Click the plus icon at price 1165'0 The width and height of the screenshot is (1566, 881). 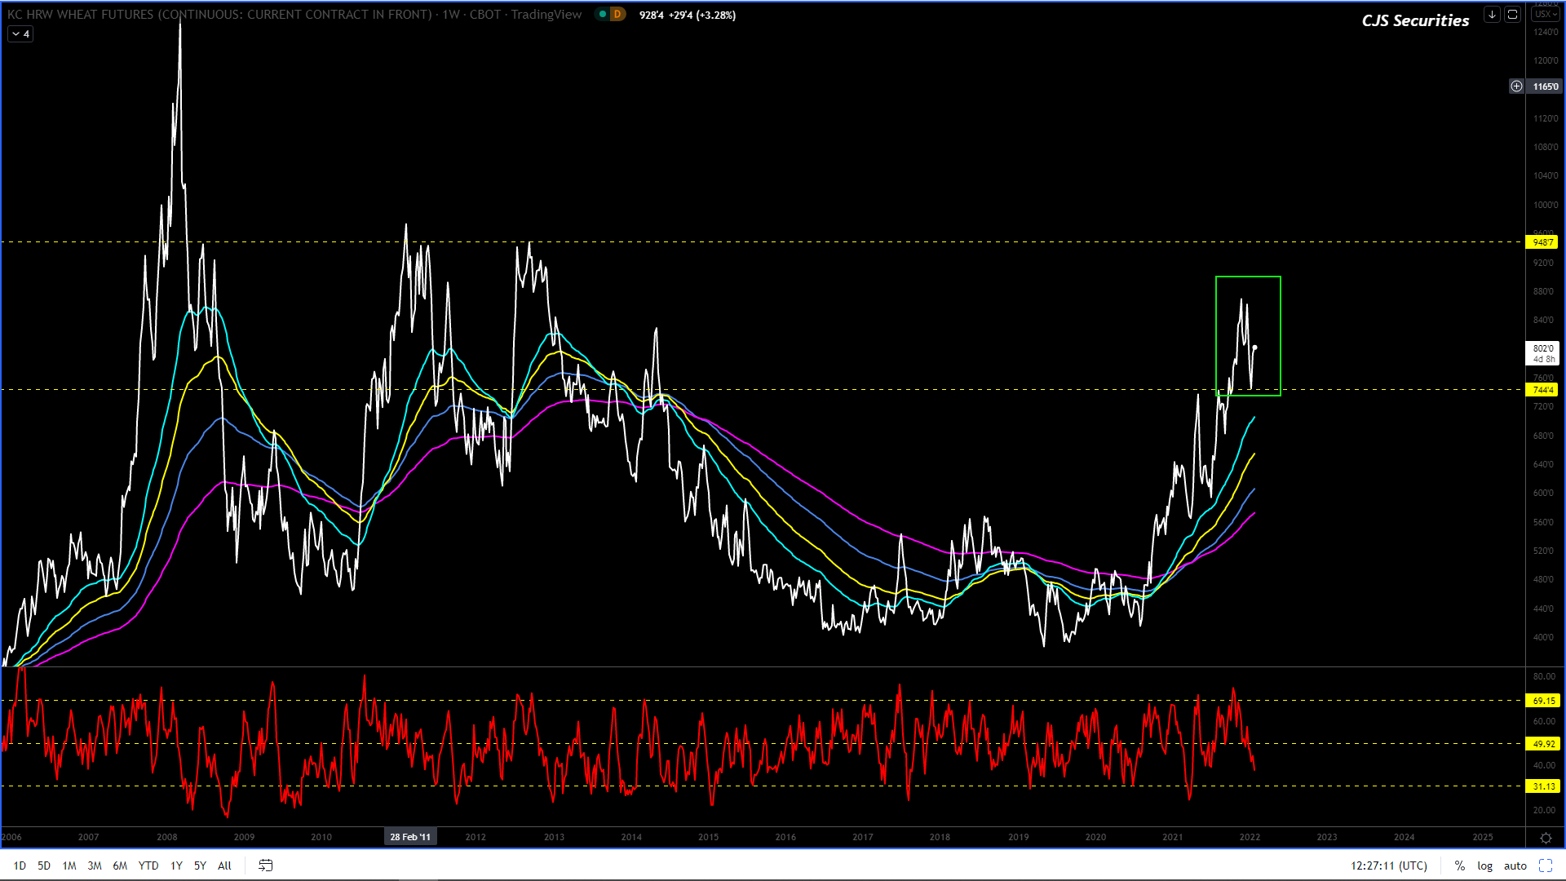(1516, 86)
